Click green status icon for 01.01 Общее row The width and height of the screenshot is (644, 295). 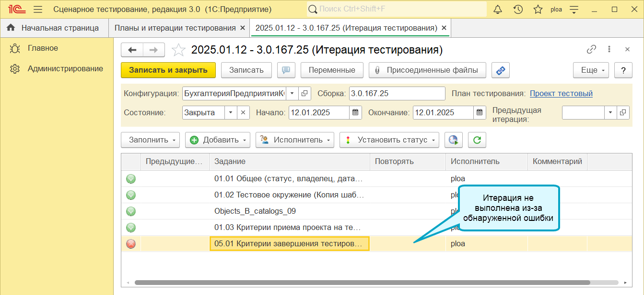coord(131,179)
